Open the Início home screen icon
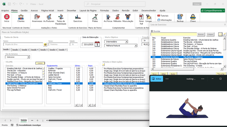This screenshot has height=127, width=227. click(x=7, y=18)
